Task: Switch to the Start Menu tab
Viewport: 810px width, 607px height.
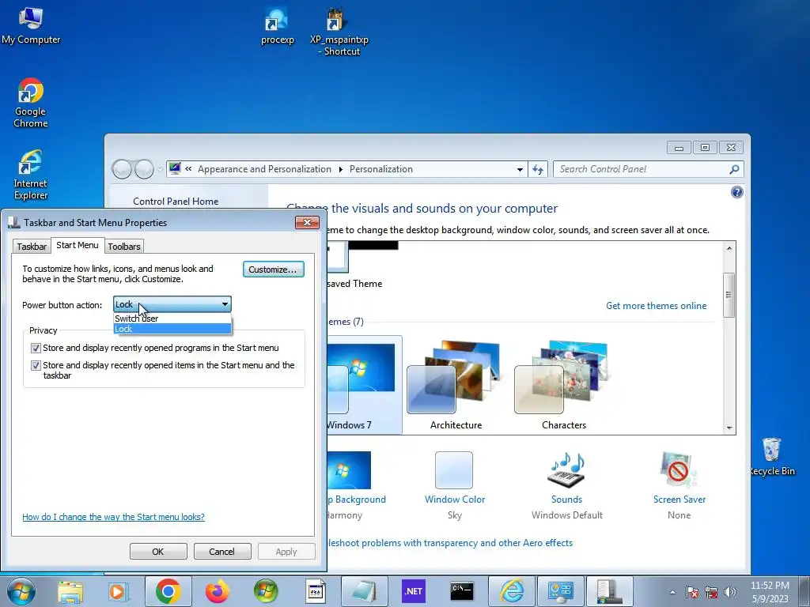Action: 78,245
